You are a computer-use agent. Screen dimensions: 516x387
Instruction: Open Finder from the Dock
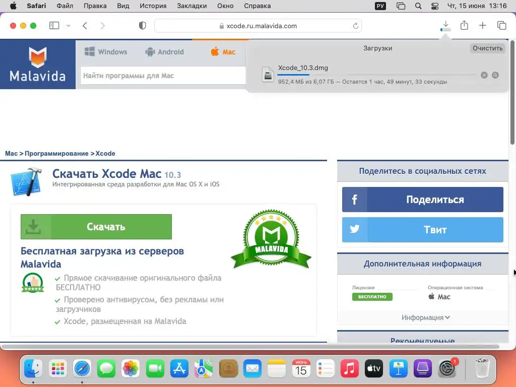point(33,368)
